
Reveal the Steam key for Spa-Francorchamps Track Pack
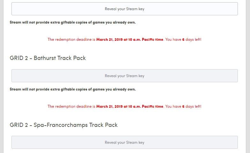click(124, 142)
